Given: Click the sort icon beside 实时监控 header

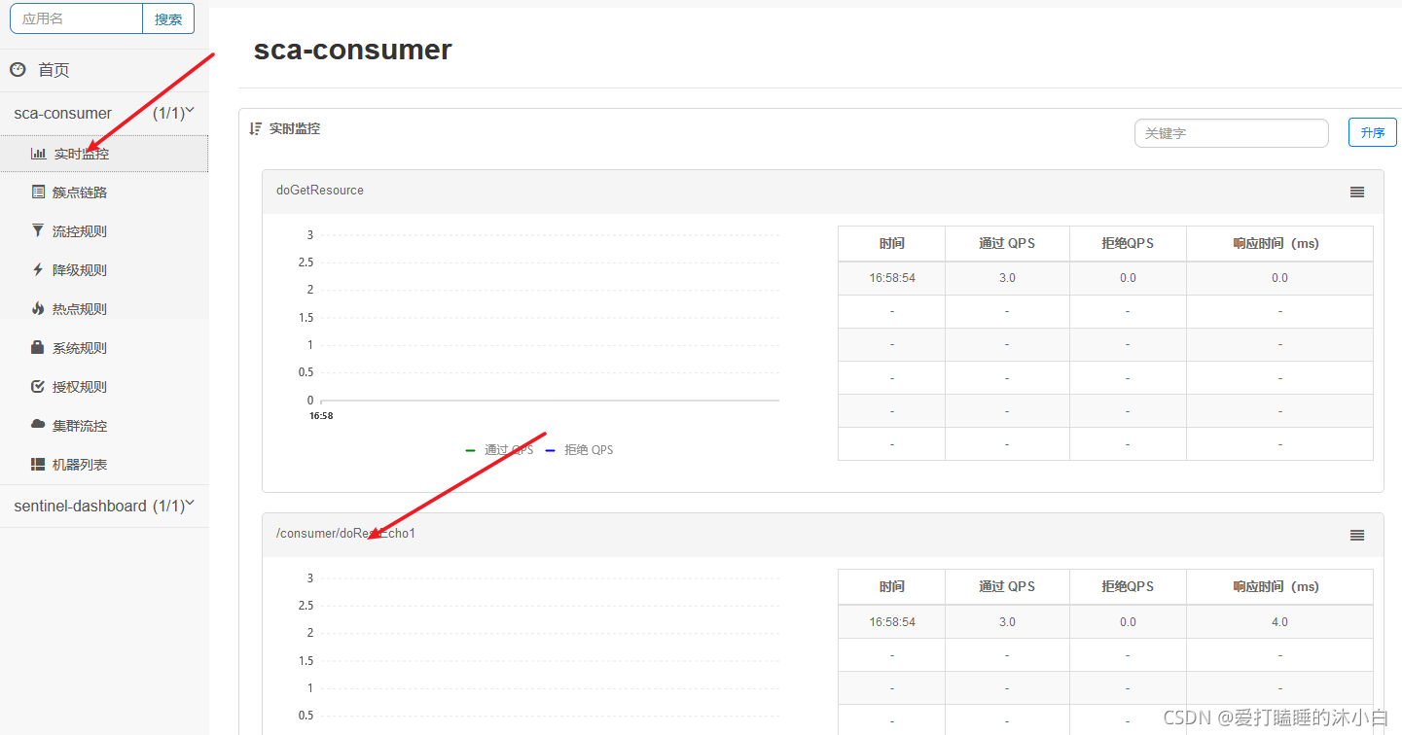Looking at the screenshot, I should click(x=256, y=128).
